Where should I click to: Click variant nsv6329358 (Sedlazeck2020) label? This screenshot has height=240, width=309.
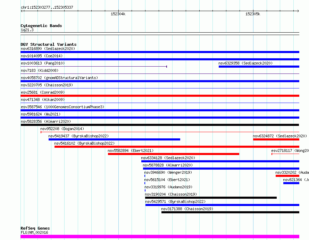click(245, 63)
